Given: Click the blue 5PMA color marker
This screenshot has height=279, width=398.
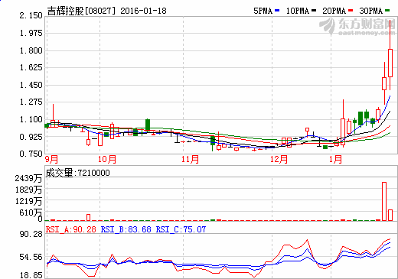Looking at the screenshot, I should [277, 11].
